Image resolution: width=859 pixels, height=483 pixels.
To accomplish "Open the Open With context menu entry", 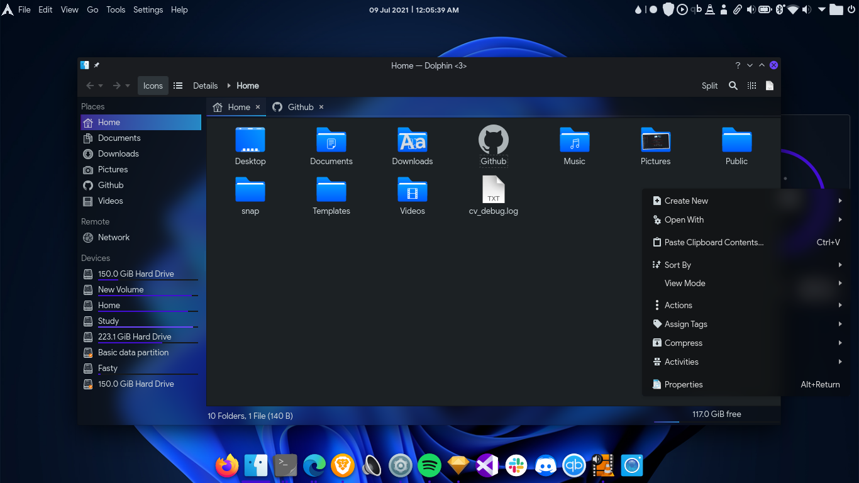I will [x=746, y=219].
